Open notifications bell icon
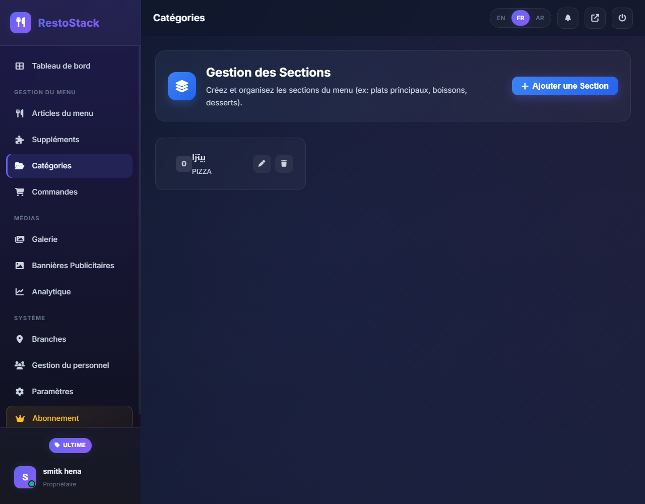 coord(567,18)
